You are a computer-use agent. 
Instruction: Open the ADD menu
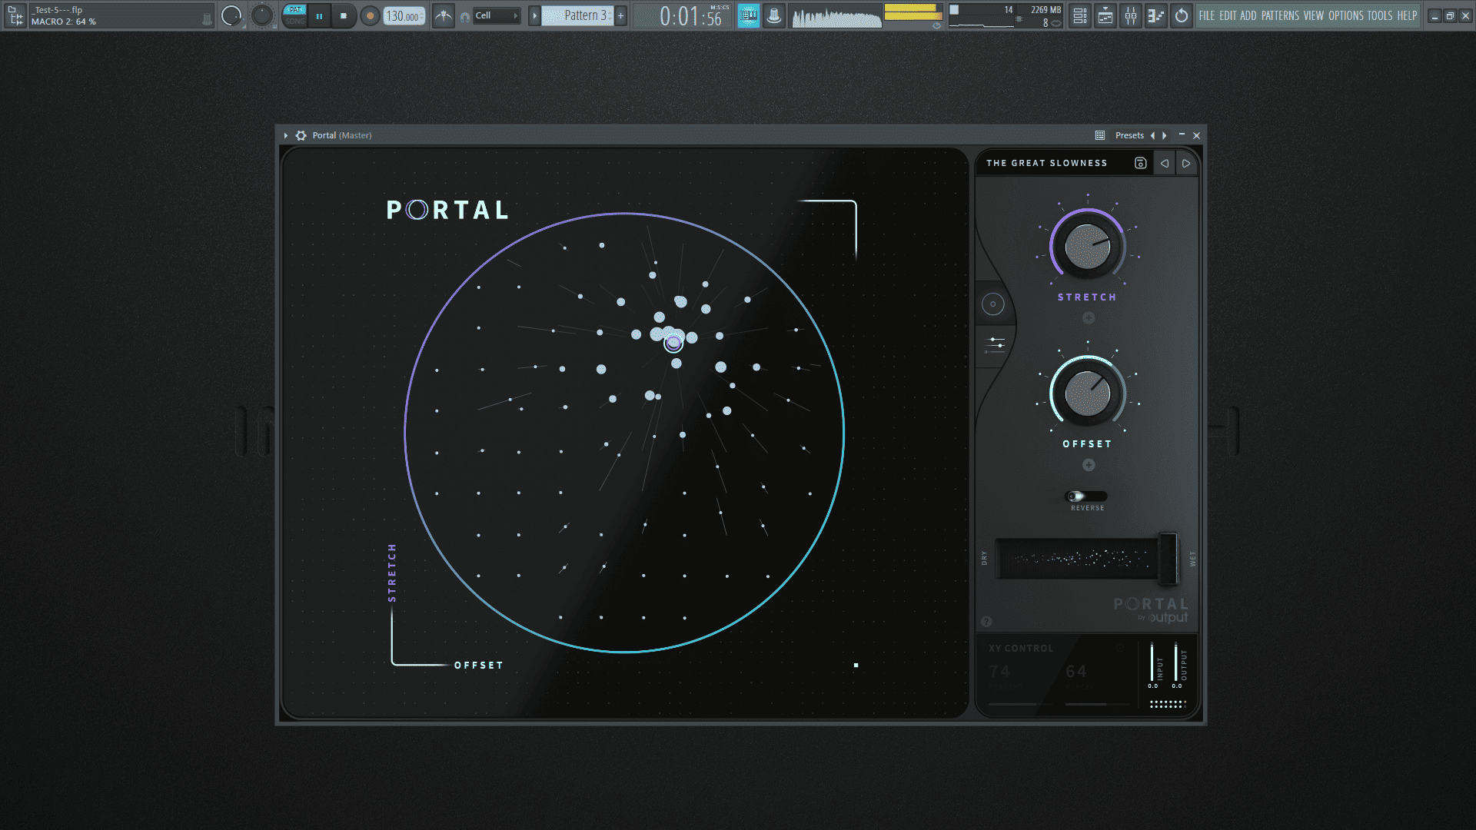pyautogui.click(x=1248, y=15)
